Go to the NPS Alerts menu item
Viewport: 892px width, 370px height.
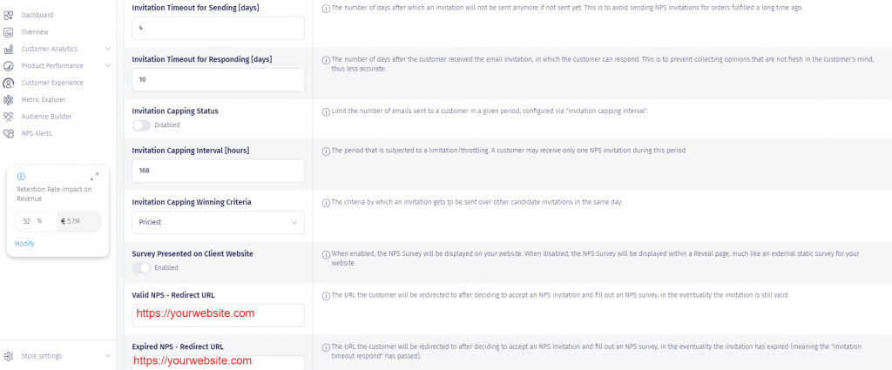[x=37, y=133]
